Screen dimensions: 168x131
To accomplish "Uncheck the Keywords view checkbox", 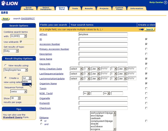I will 146,64.
